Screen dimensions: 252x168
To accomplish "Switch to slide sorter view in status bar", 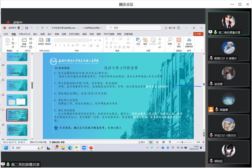I will pos(157,142).
